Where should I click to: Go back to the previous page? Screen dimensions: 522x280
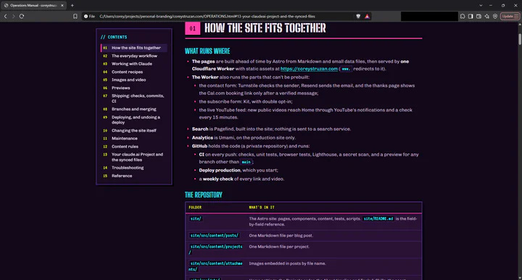5,16
